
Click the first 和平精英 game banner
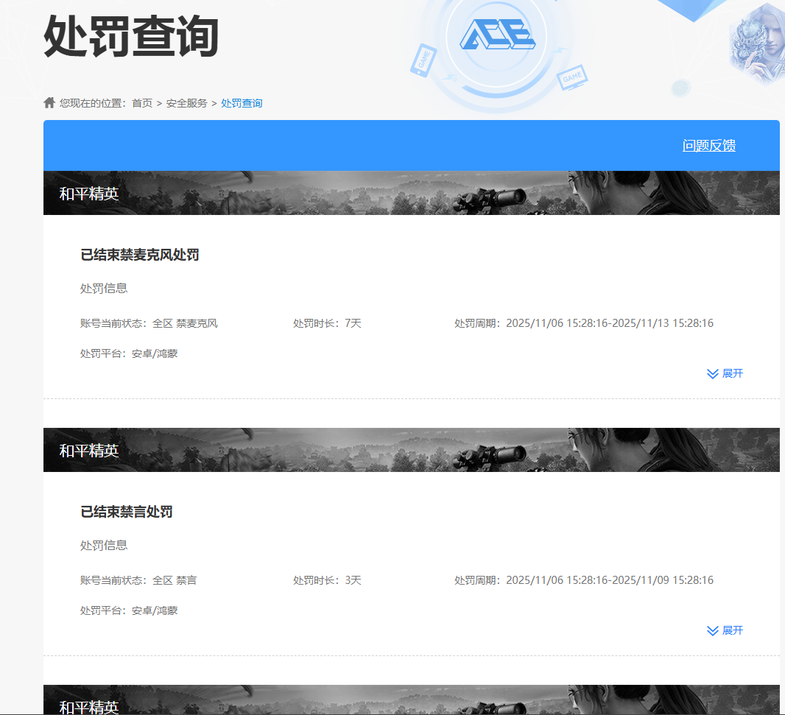pos(411,194)
